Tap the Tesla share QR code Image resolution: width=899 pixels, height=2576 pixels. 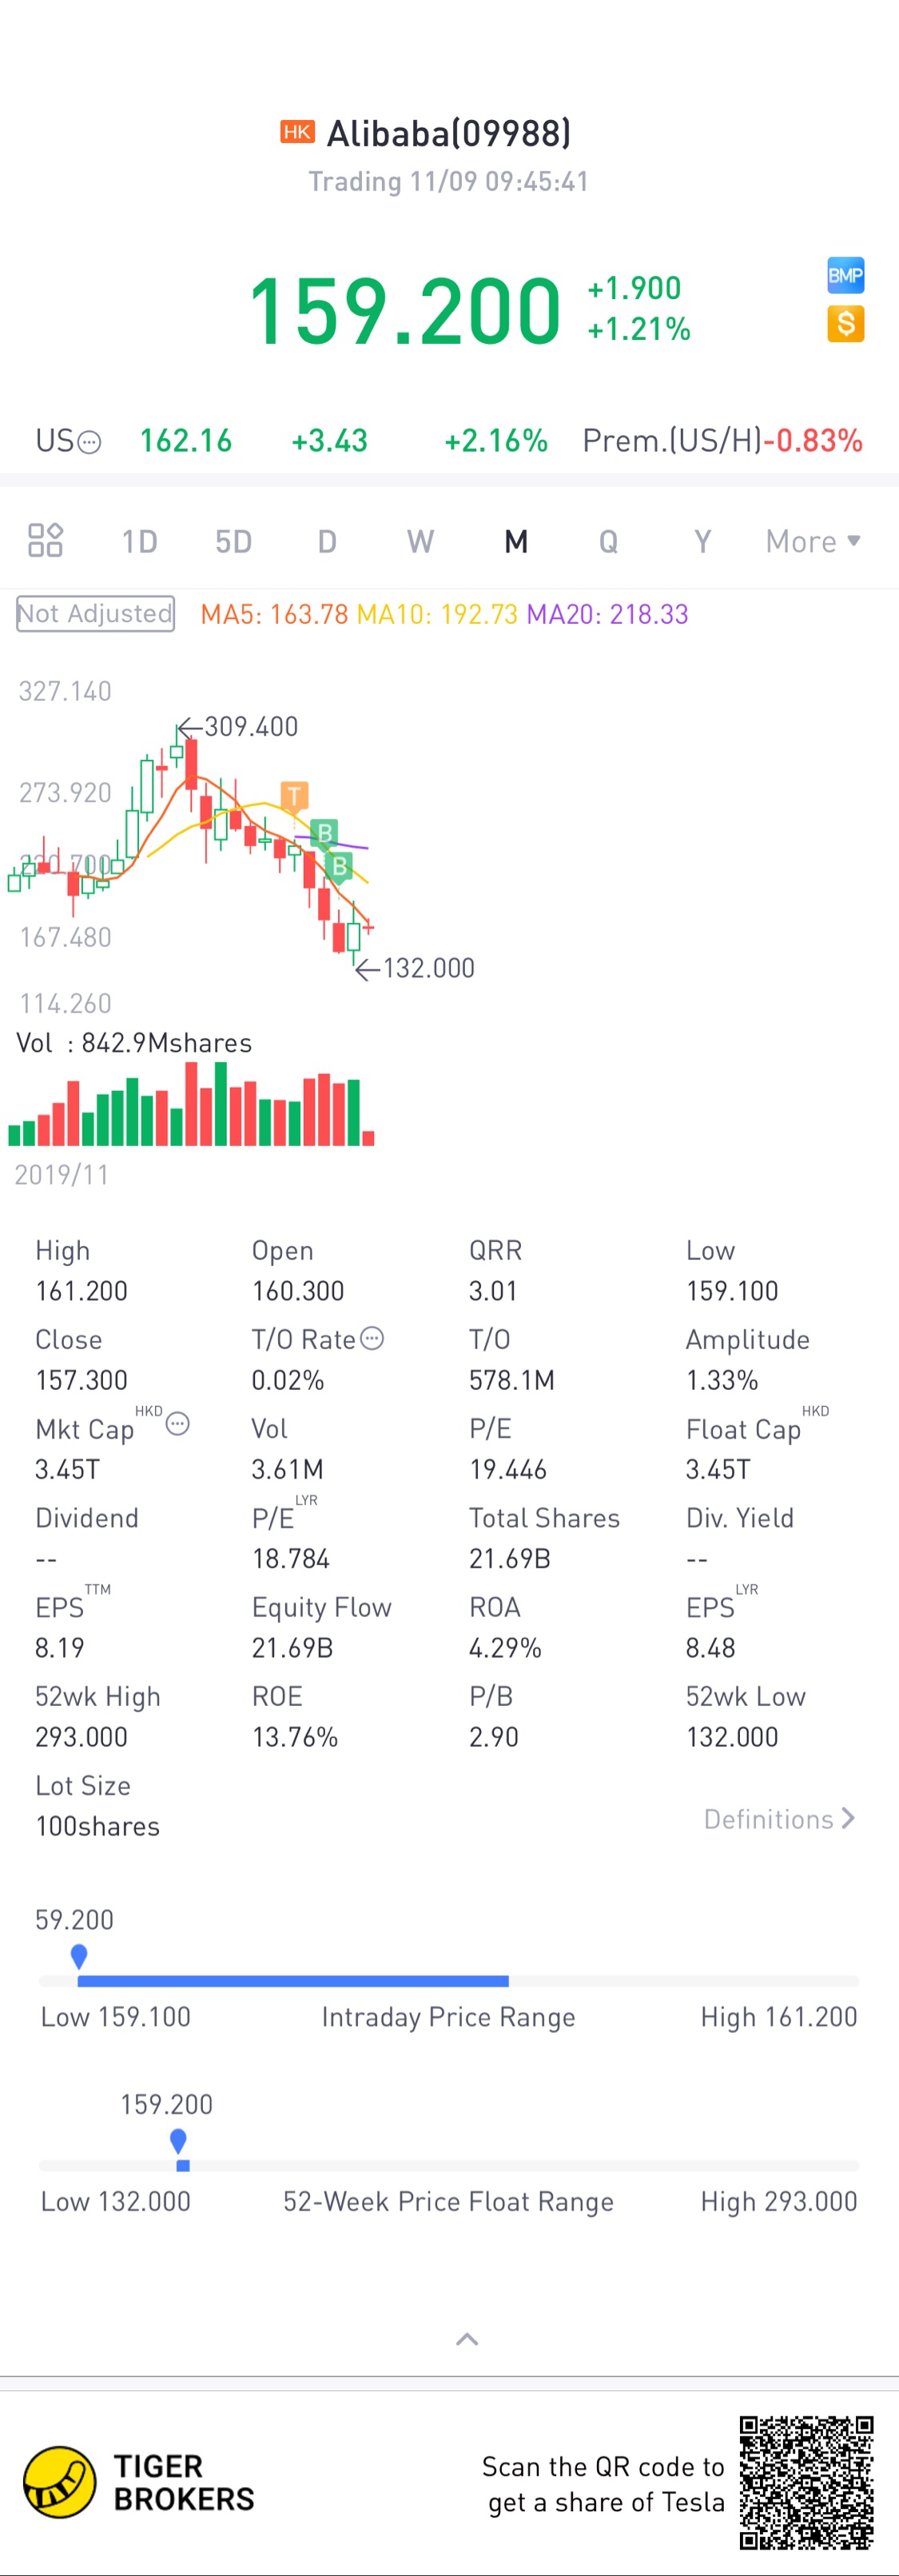806,2482
